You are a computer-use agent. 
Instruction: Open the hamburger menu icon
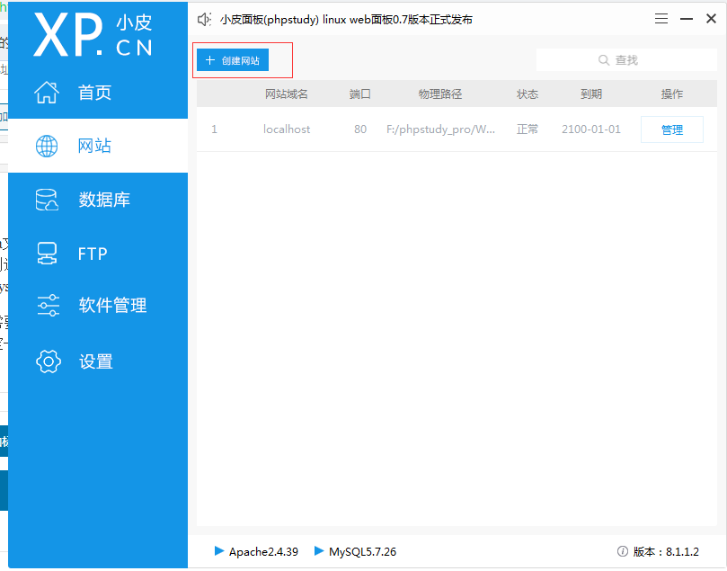pyautogui.click(x=661, y=19)
